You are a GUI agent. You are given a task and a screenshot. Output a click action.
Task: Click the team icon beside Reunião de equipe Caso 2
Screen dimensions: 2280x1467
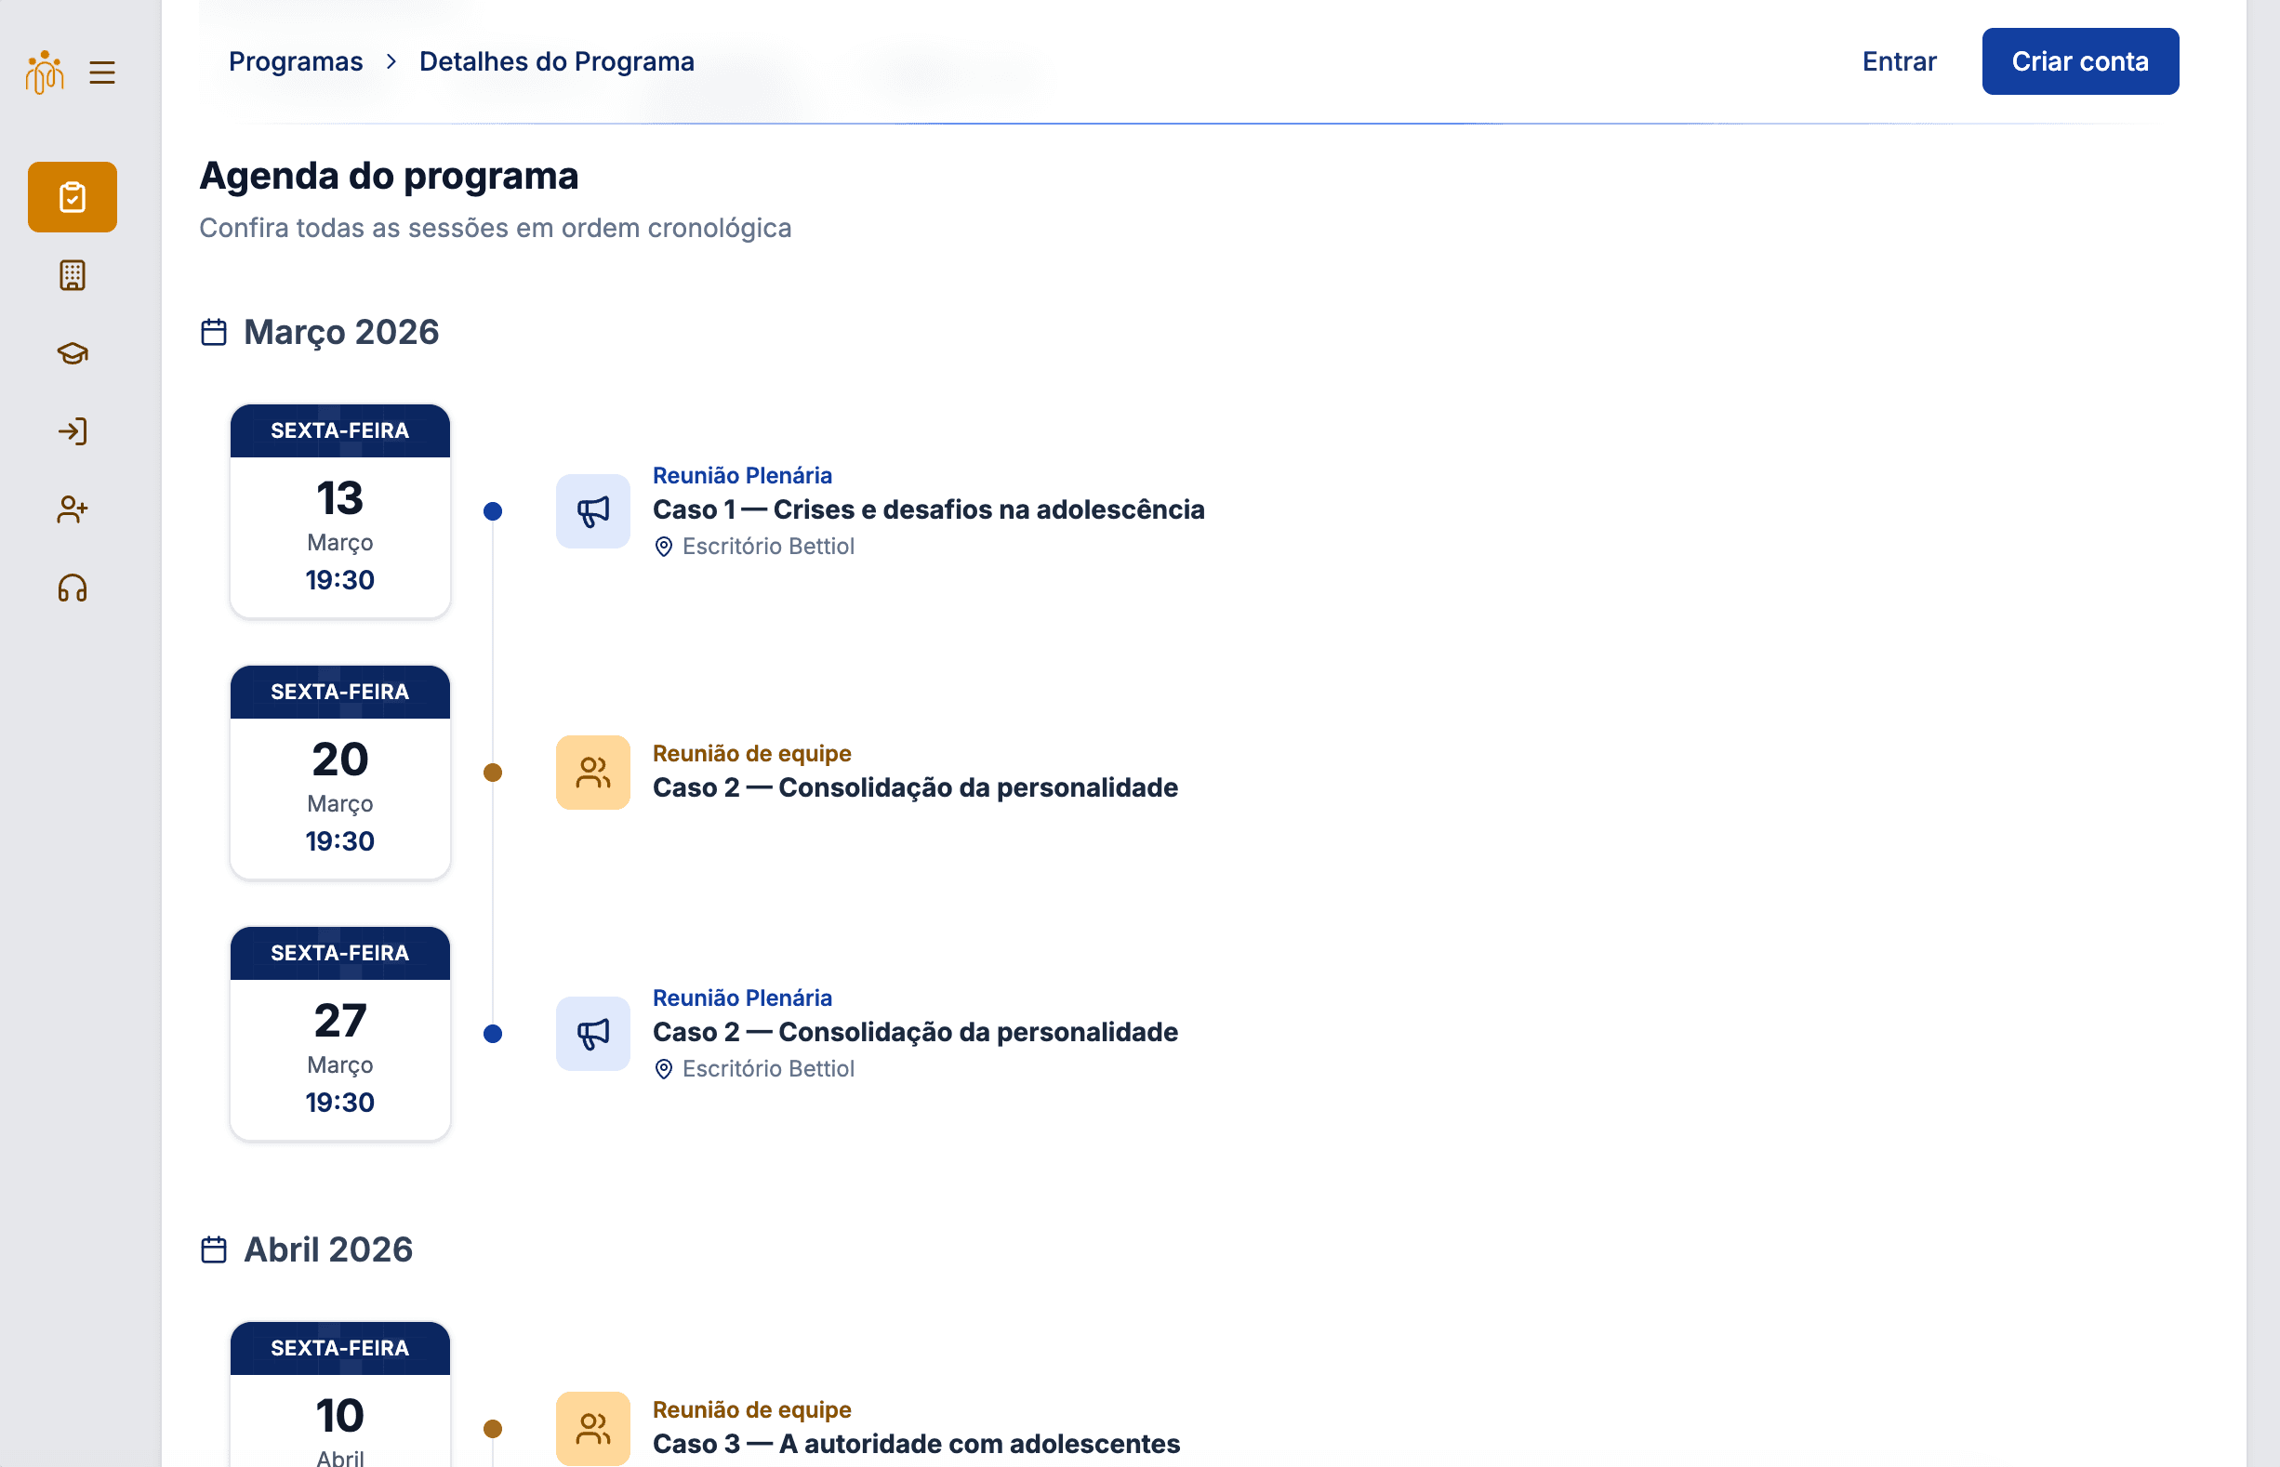[x=592, y=773]
